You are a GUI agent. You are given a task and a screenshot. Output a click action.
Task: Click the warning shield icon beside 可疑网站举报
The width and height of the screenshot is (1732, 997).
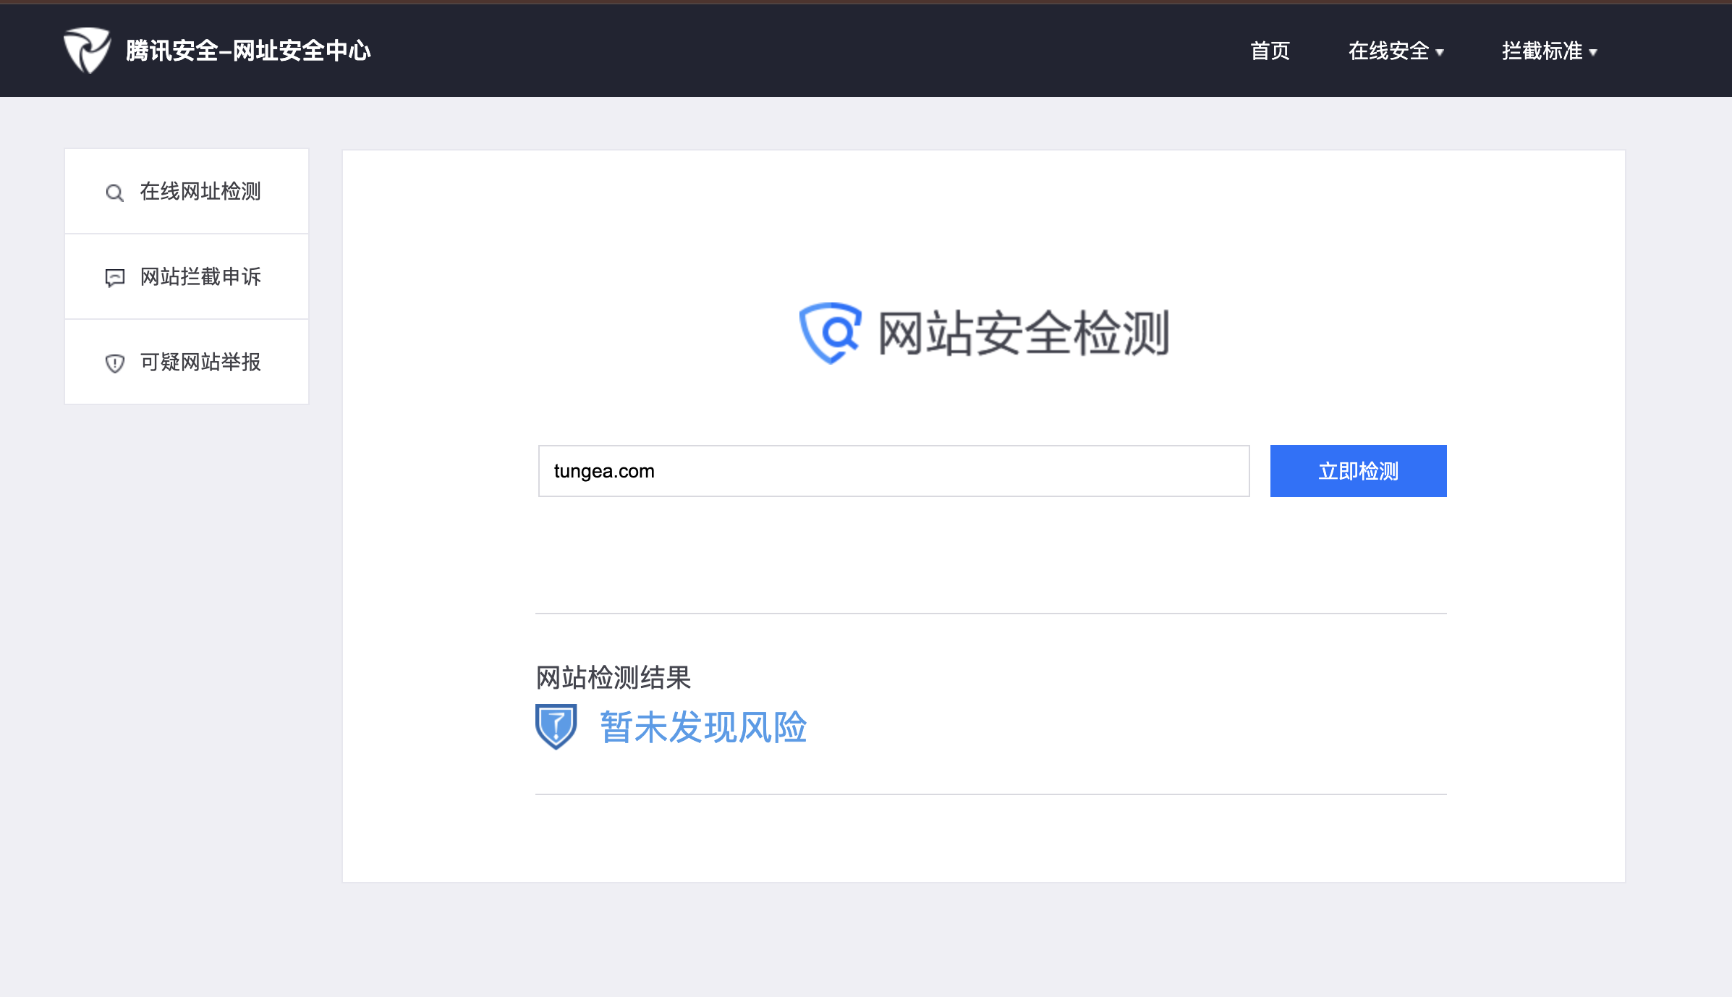(114, 363)
